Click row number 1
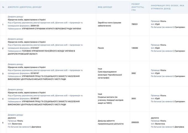 coord(3,25)
